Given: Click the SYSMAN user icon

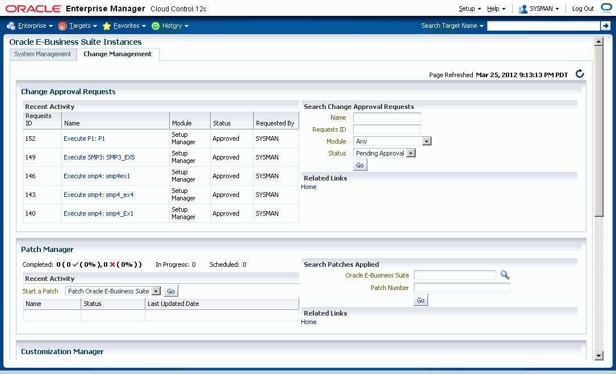Looking at the screenshot, I should 522,9.
